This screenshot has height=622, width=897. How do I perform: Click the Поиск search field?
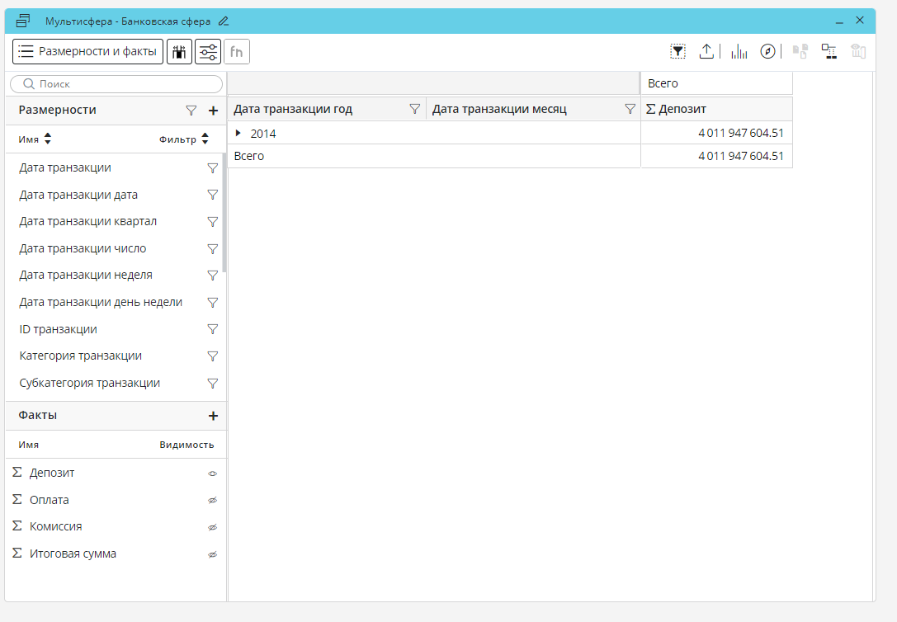coord(116,84)
